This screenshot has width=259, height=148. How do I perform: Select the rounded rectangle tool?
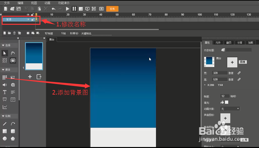click(x=13, y=131)
